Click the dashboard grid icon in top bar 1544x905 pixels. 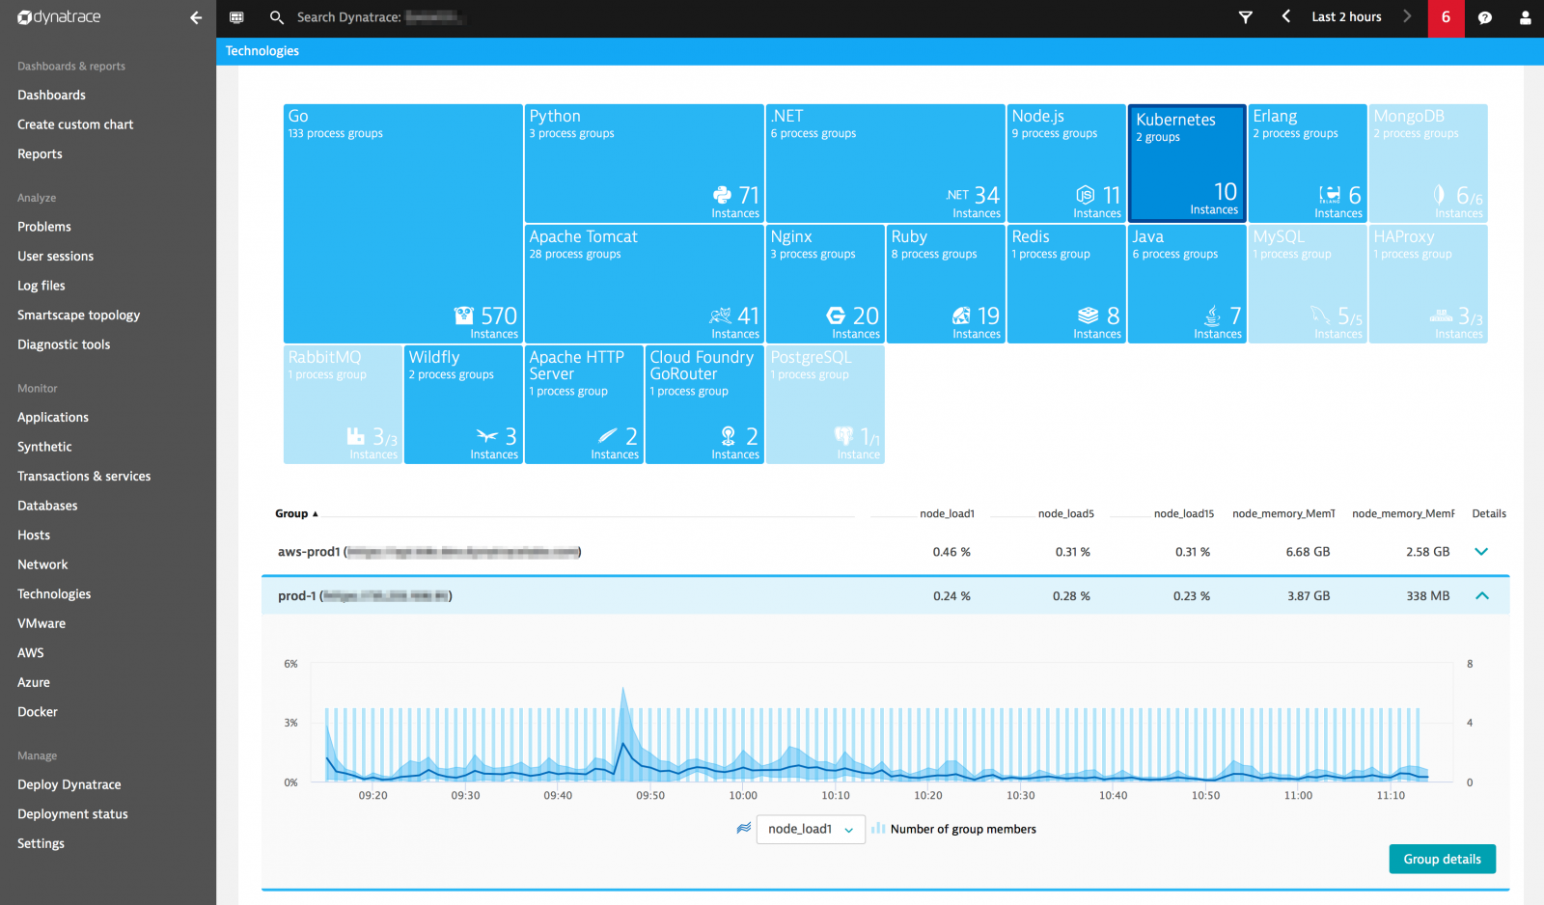pos(236,17)
